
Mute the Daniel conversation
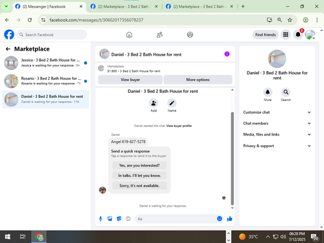[268, 92]
